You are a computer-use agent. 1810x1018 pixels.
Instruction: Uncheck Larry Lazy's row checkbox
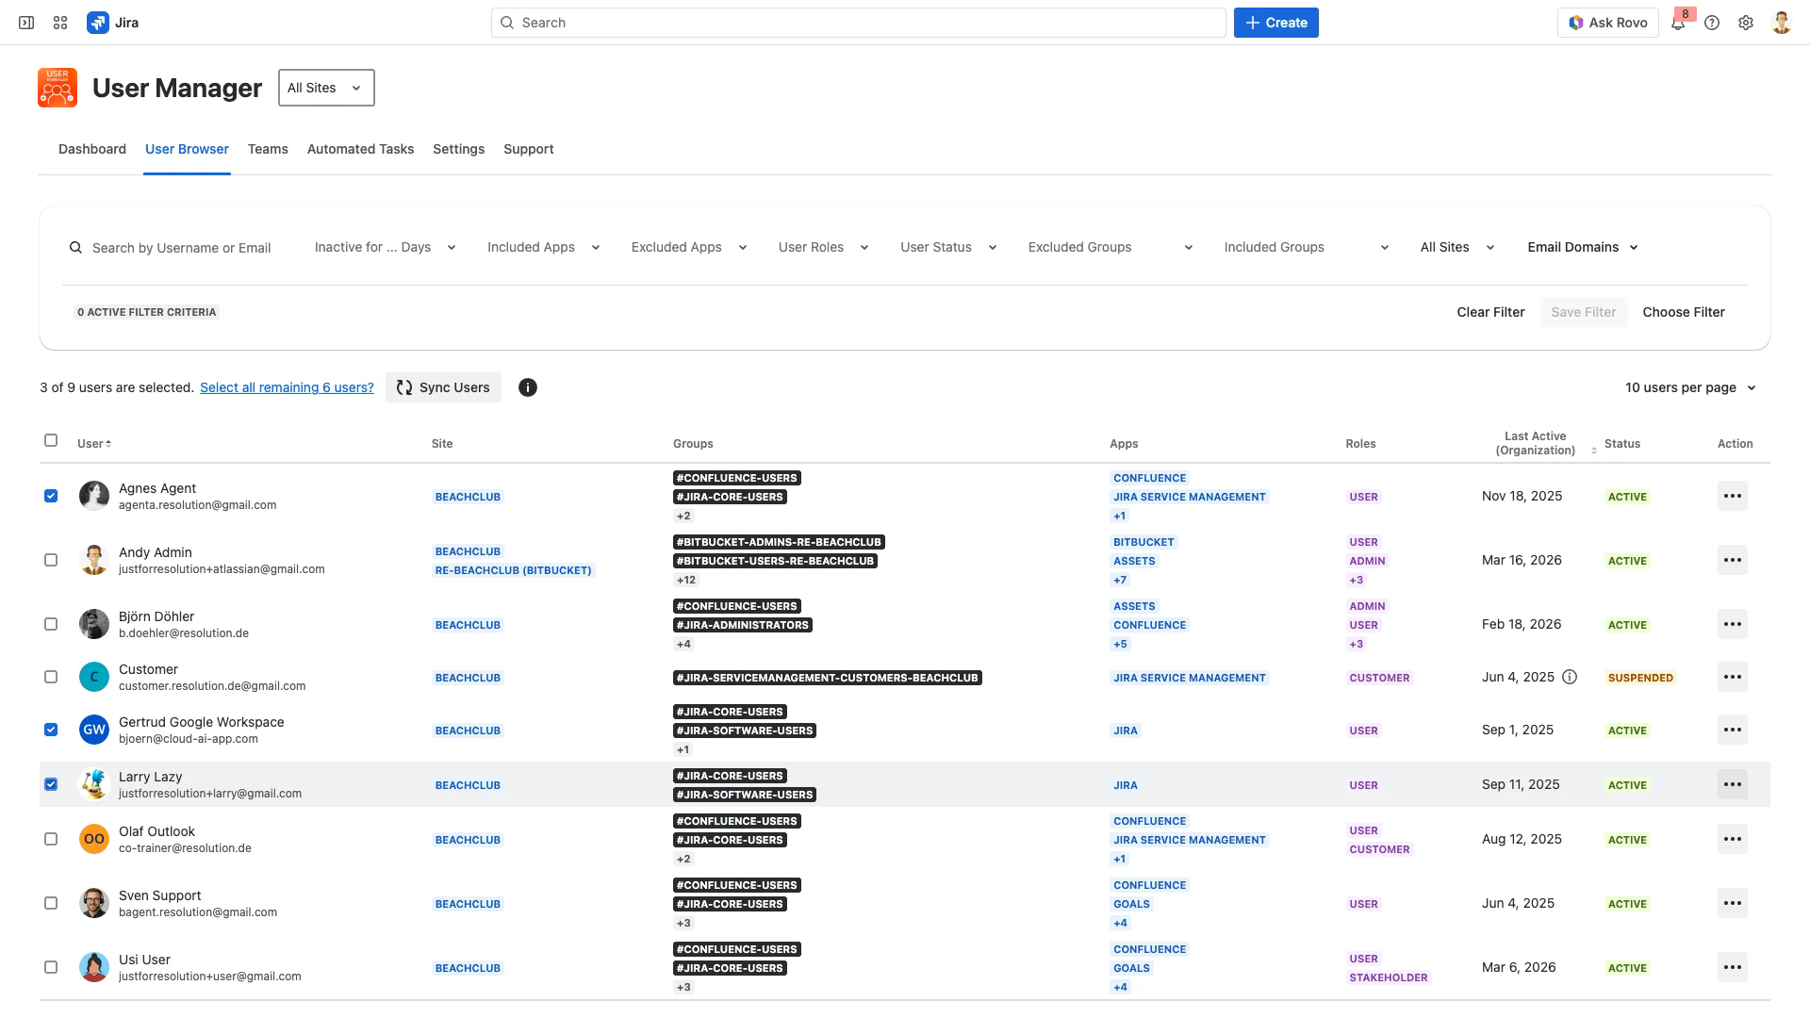51,783
